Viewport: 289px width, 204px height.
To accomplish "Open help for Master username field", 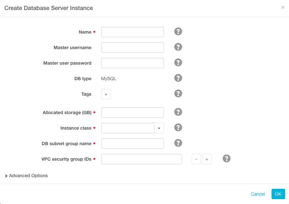I will click(178, 47).
